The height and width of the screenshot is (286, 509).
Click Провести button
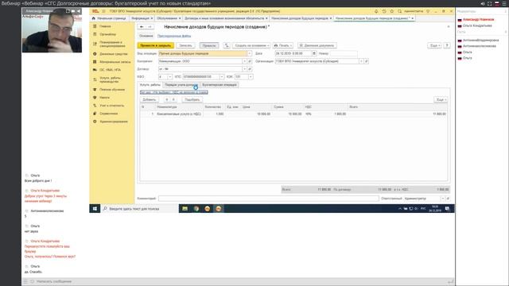[x=209, y=45]
